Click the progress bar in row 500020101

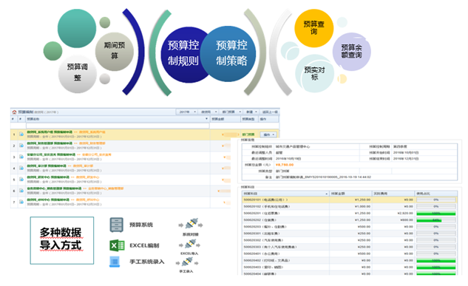point(435,200)
